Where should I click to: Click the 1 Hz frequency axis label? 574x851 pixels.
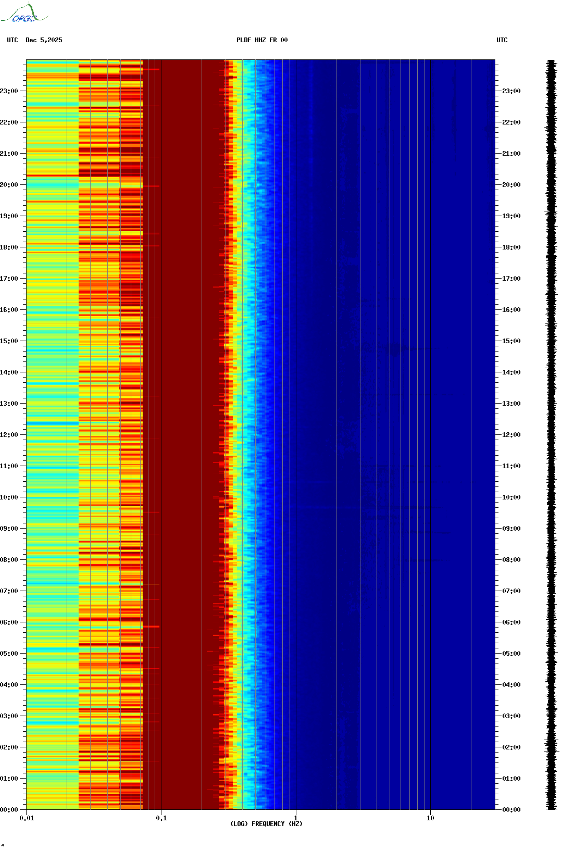[296, 818]
